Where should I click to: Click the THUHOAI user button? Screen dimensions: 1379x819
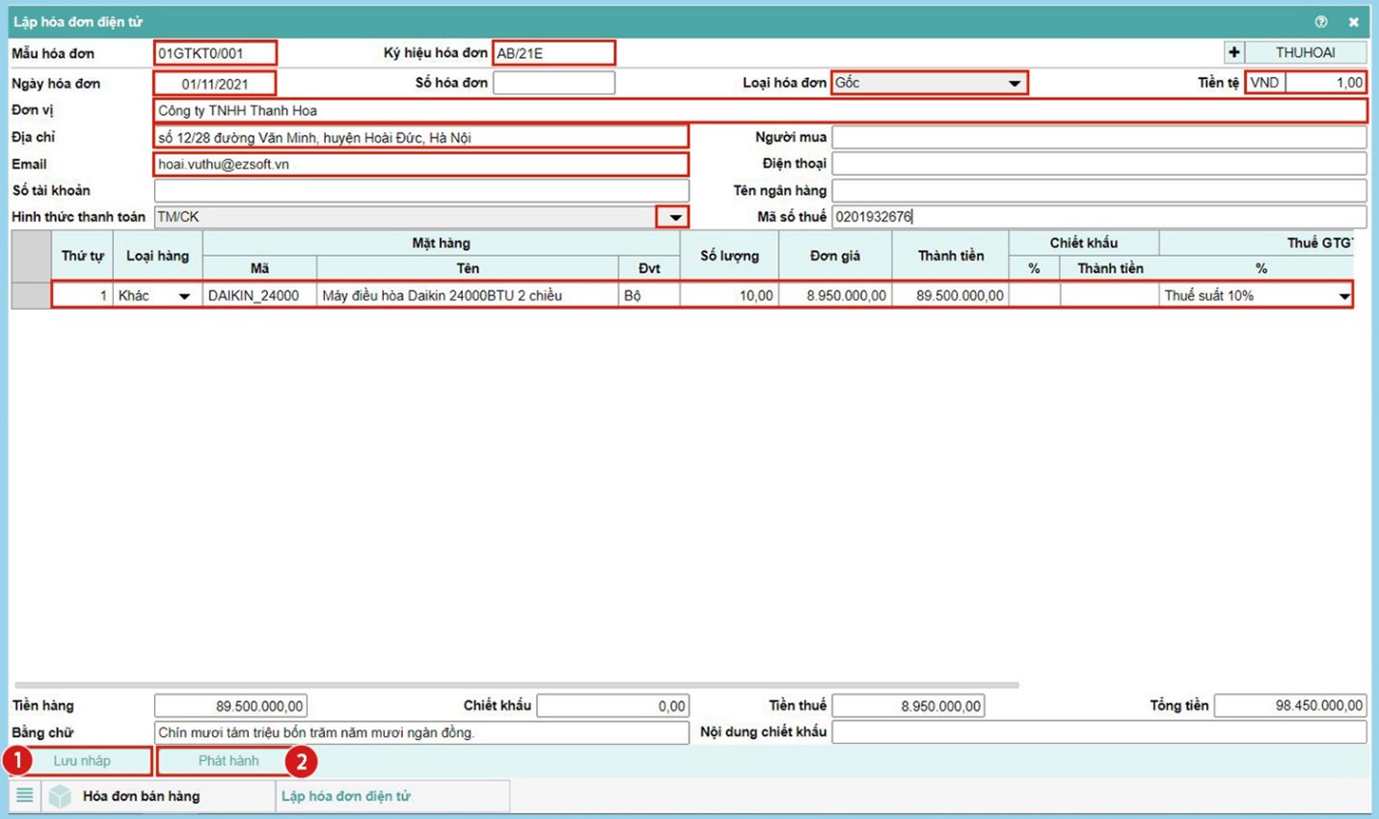click(x=1305, y=52)
